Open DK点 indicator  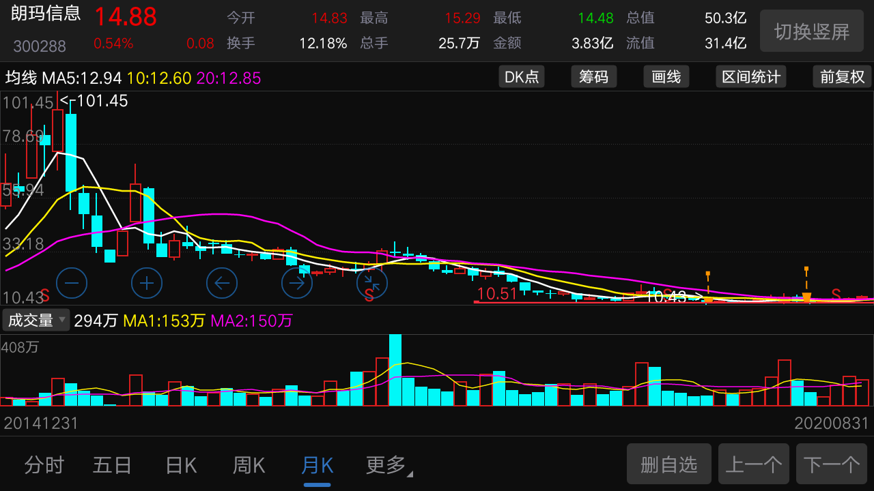[522, 76]
